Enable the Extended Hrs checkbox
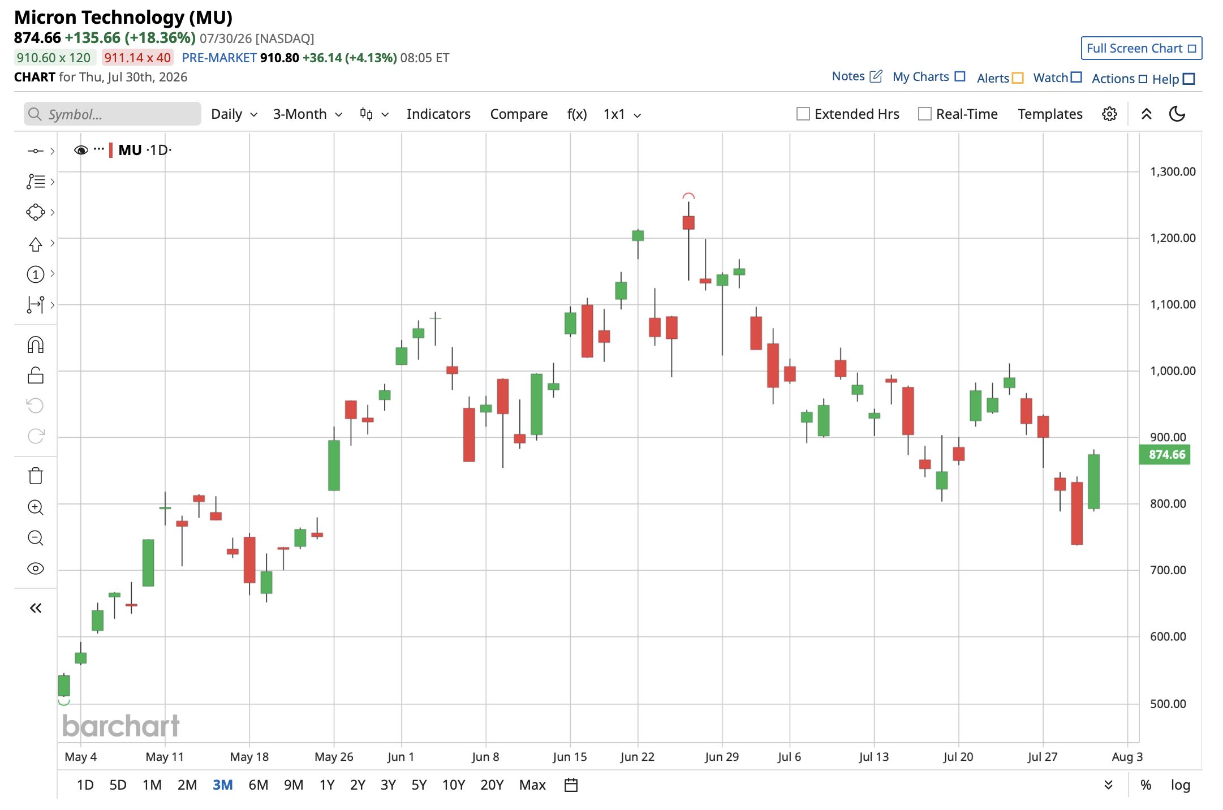1223x810 pixels. click(x=803, y=114)
